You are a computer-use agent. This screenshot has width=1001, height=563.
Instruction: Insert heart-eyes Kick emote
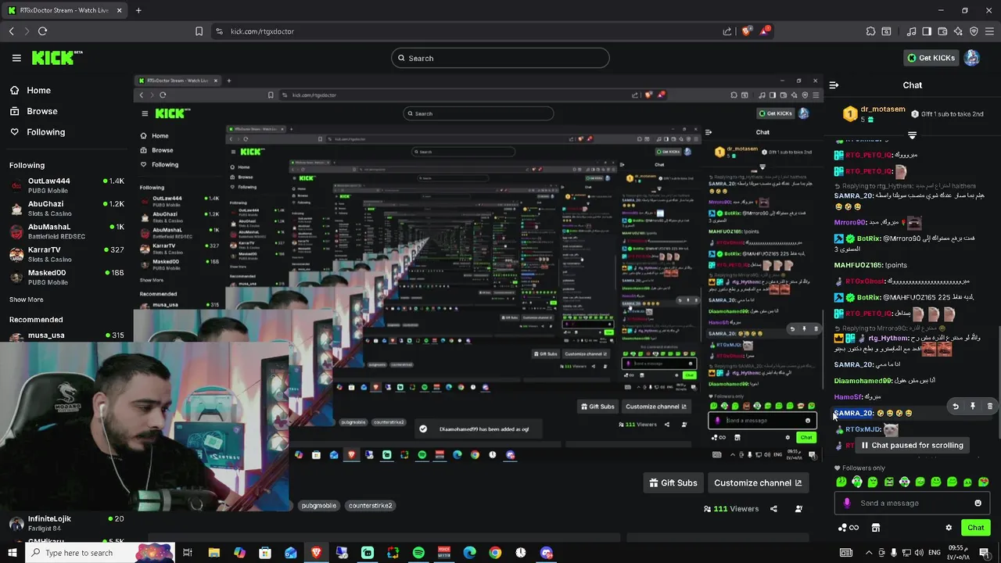[x=983, y=482]
